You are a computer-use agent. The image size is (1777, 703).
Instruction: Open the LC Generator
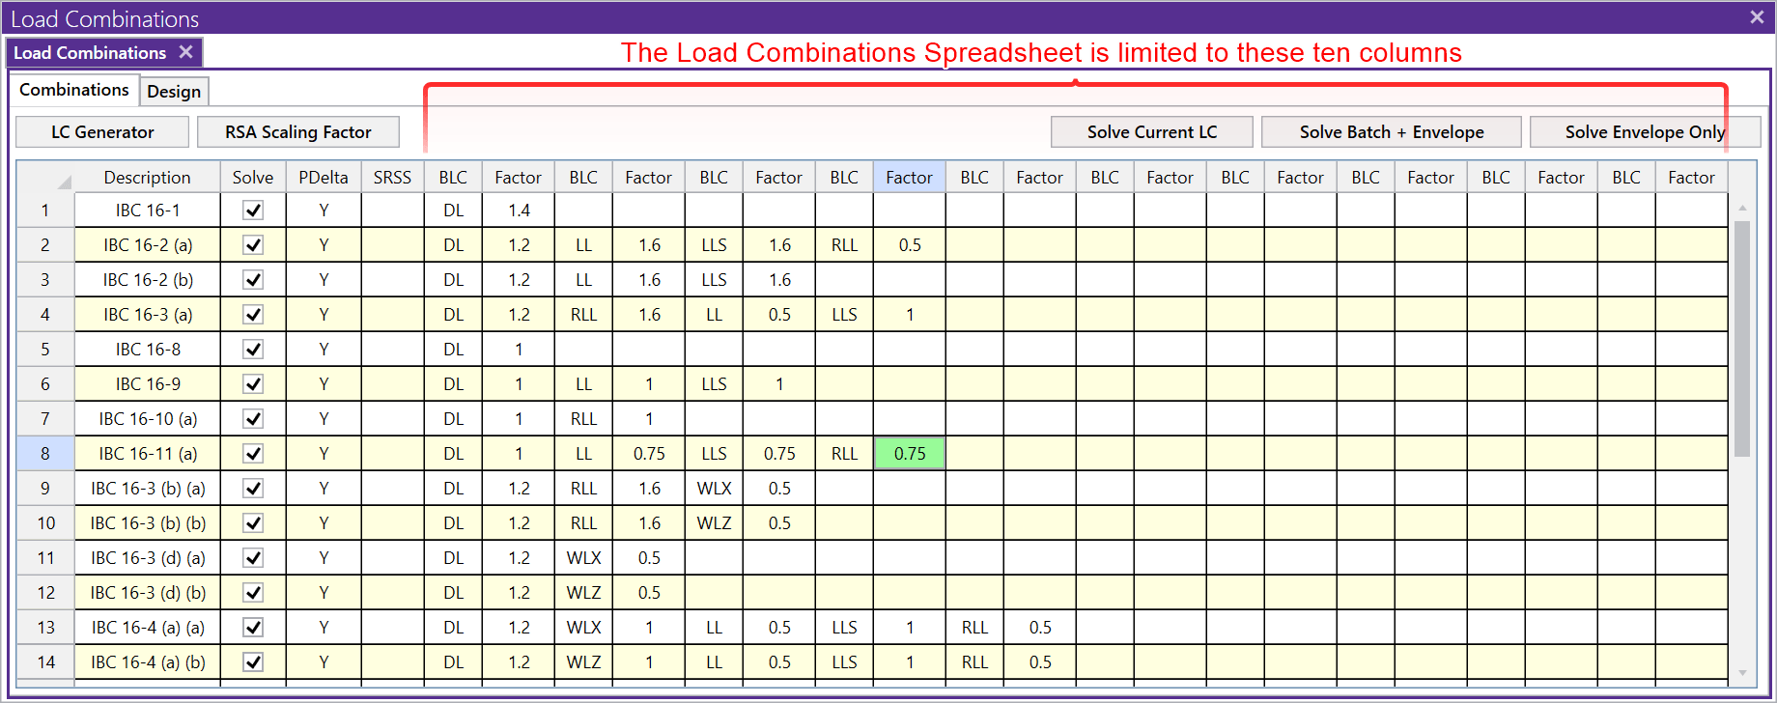(102, 132)
